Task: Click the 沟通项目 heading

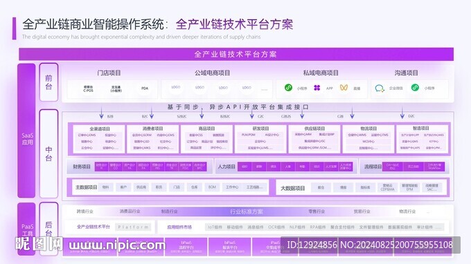Action: coord(407,73)
